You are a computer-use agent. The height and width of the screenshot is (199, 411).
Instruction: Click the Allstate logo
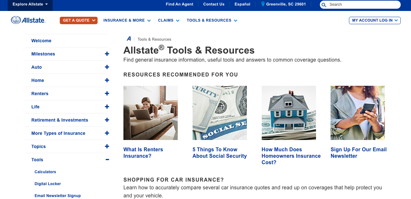[x=28, y=20]
